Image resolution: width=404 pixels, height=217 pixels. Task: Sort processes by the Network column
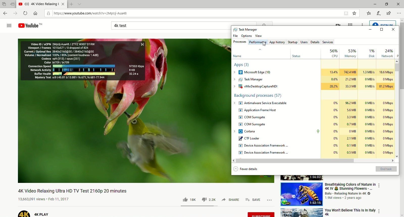385,54
